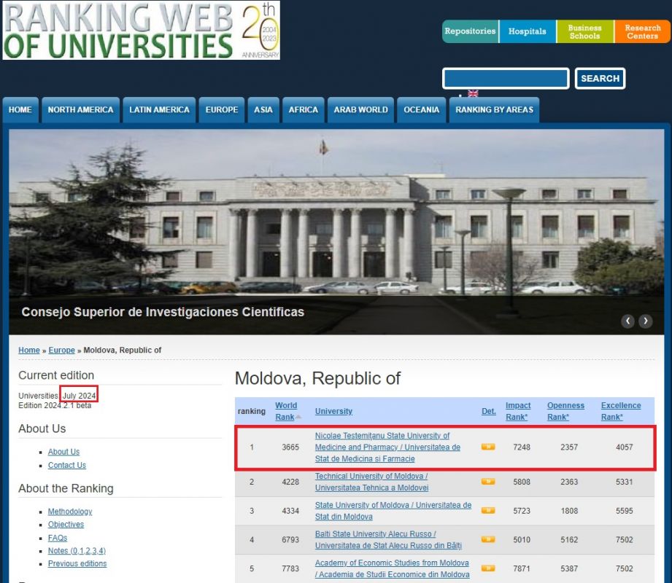This screenshot has width=672, height=583.
Task: Open the Business Schools section button
Action: click(584, 31)
